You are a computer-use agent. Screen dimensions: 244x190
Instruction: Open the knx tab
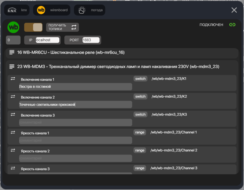click(x=17, y=10)
